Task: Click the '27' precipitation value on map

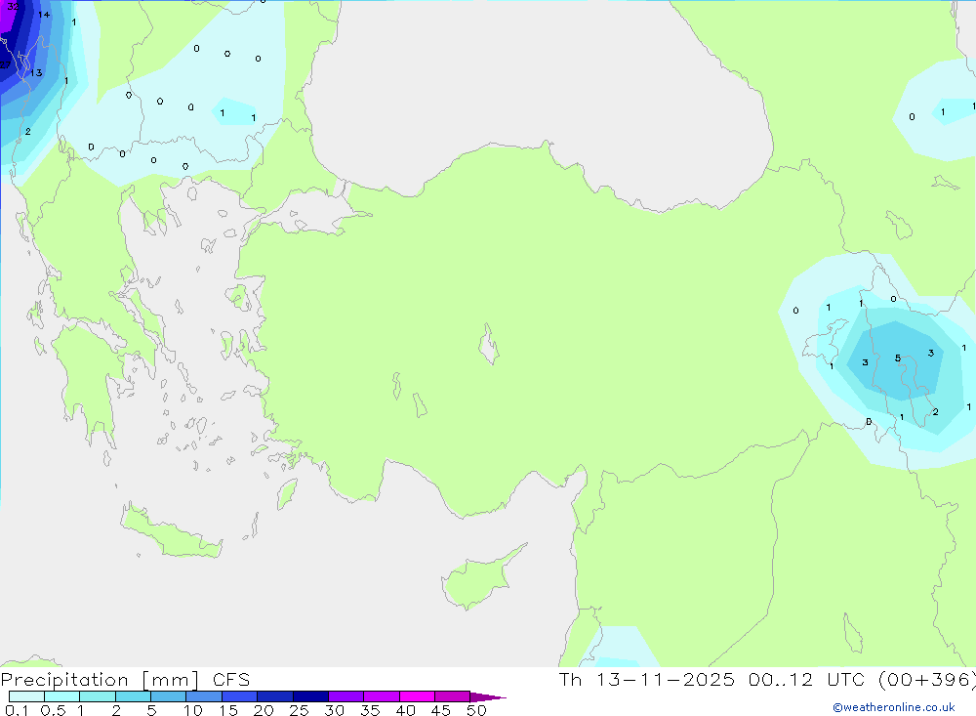Action: coord(5,64)
